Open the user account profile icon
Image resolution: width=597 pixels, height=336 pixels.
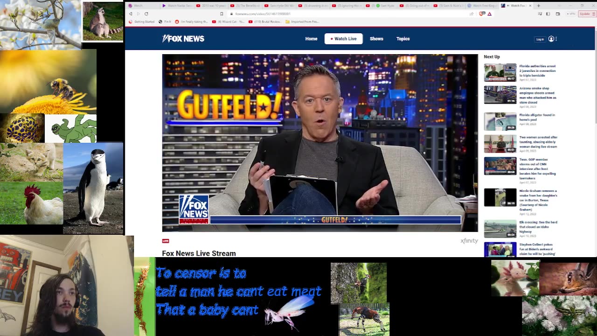pos(551,39)
